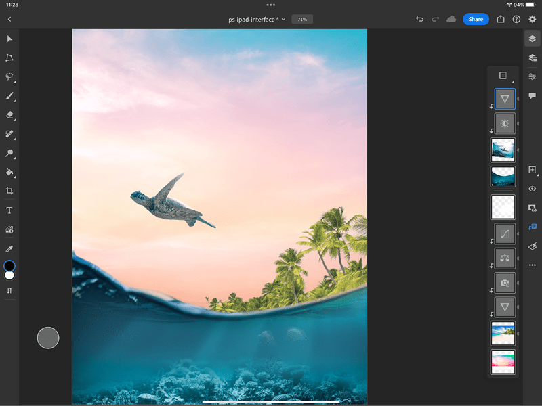This screenshot has height=406, width=542.
Task: Select the Move tool
Action: [x=9, y=39]
